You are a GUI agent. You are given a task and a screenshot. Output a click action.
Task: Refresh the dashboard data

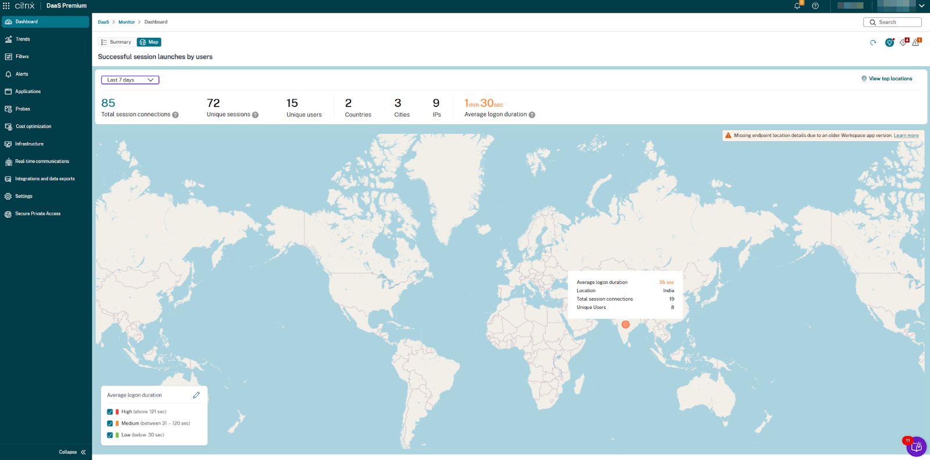click(873, 42)
